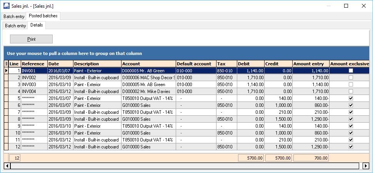
Task: Toggle Amount exclusive checkbox for INV003 row
Action: coord(350,85)
